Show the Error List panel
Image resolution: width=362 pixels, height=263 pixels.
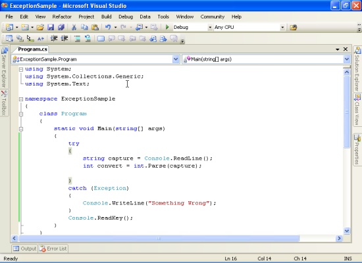[53, 249]
